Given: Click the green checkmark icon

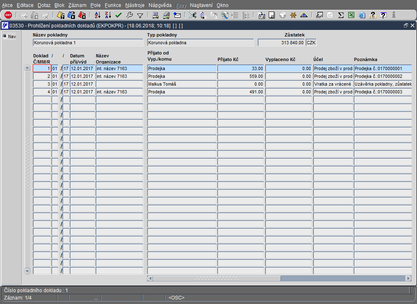Looking at the screenshot, I should click(x=119, y=15).
